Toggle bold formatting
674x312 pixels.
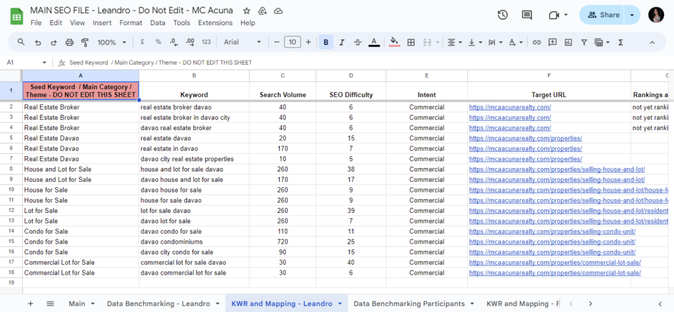(326, 42)
